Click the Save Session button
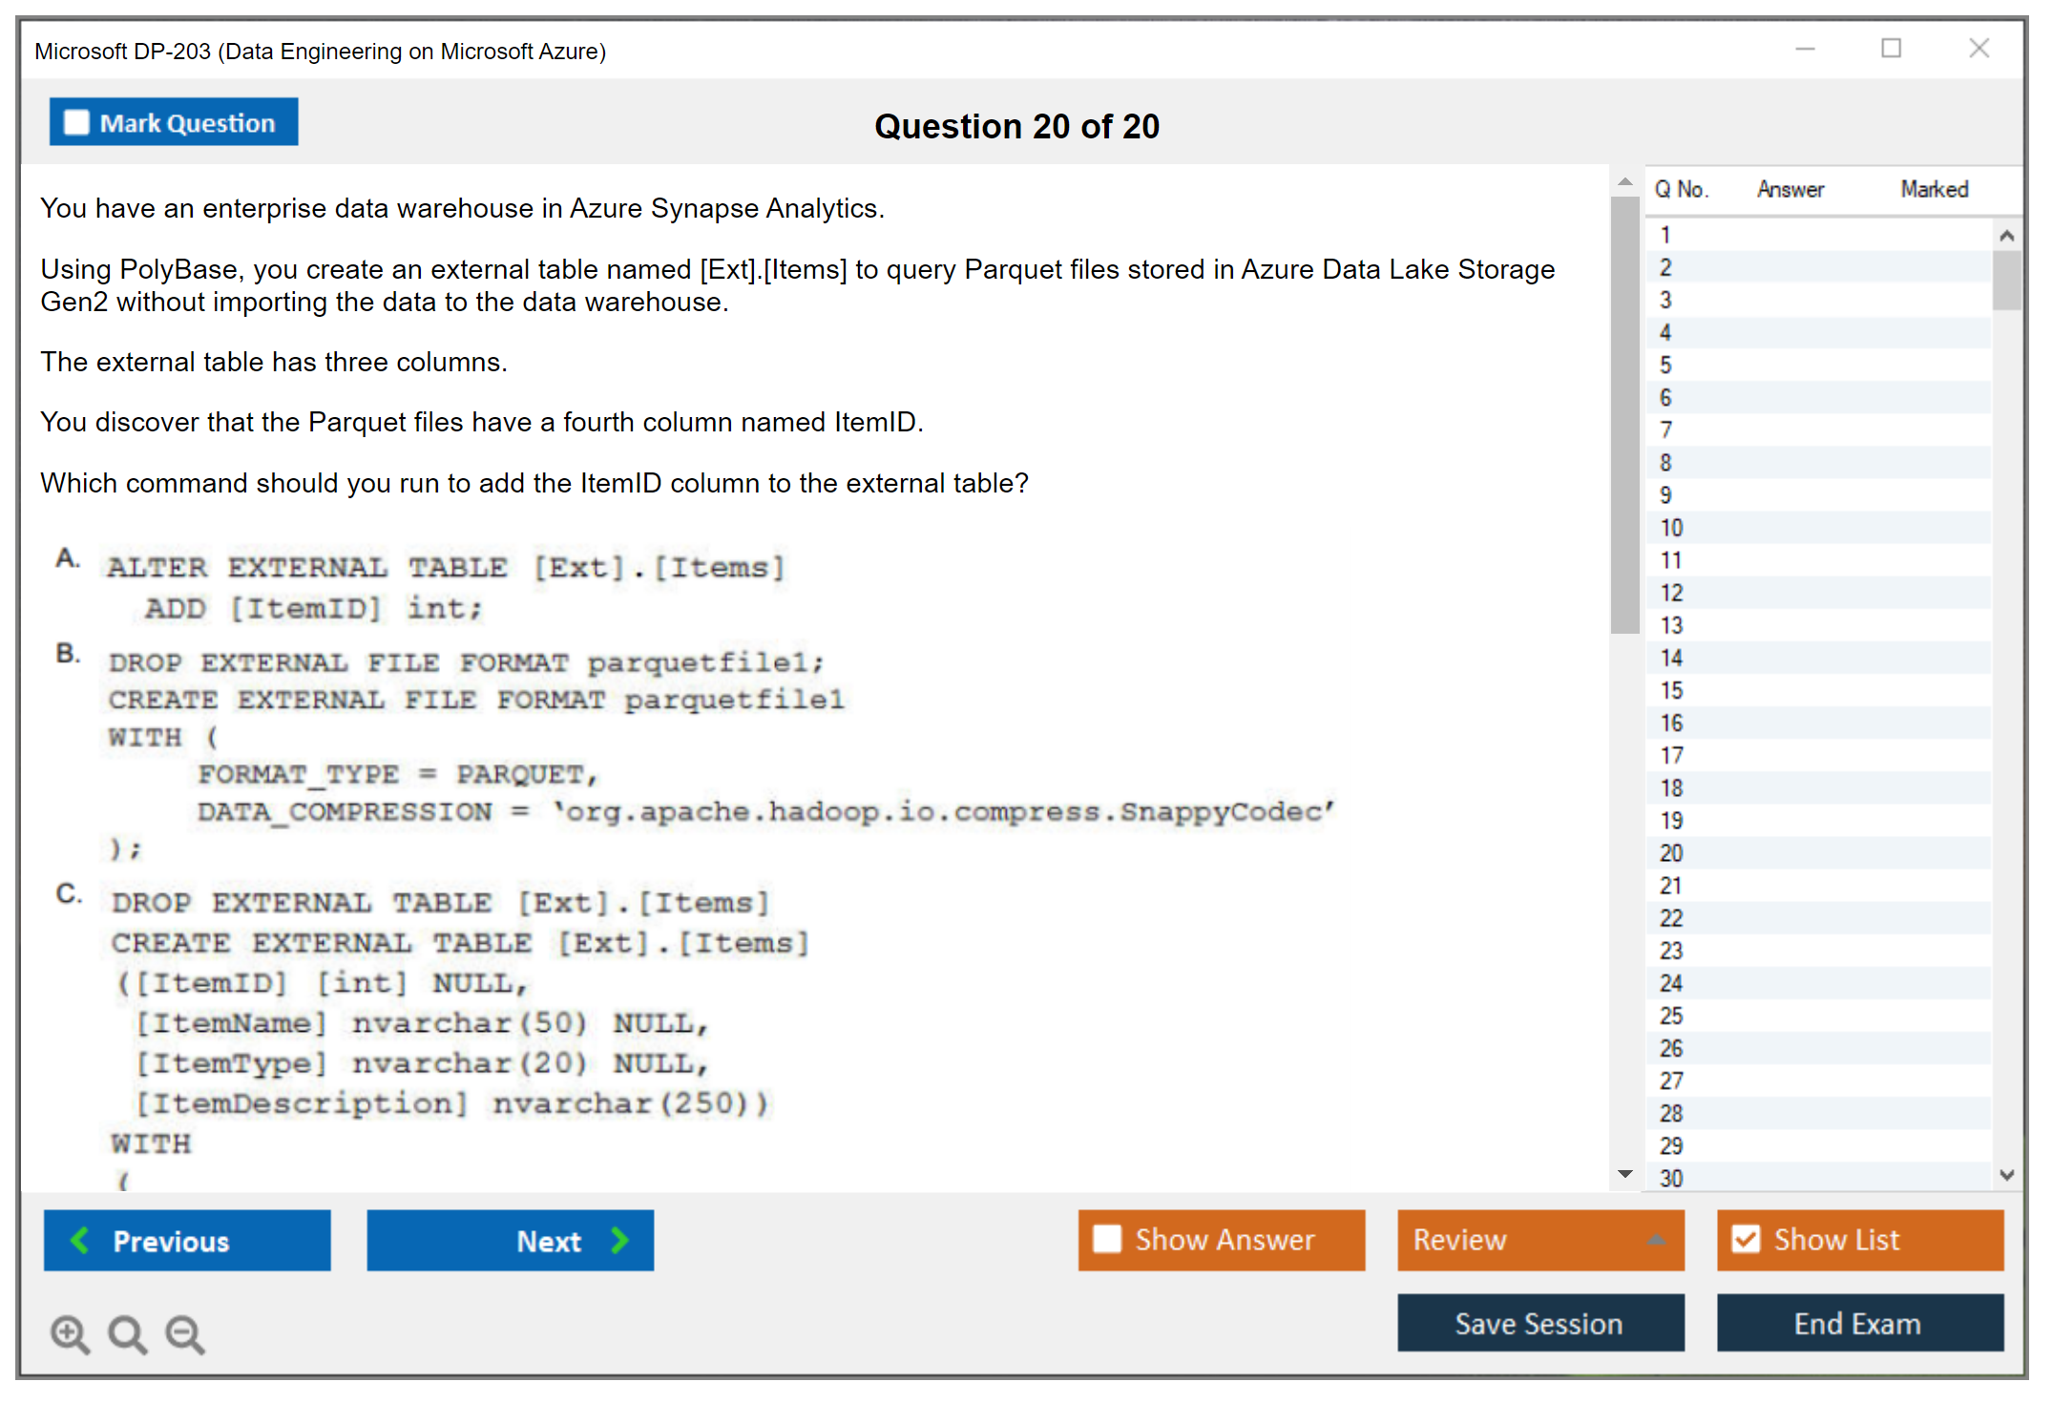This screenshot has width=2052, height=1403. [x=1539, y=1323]
